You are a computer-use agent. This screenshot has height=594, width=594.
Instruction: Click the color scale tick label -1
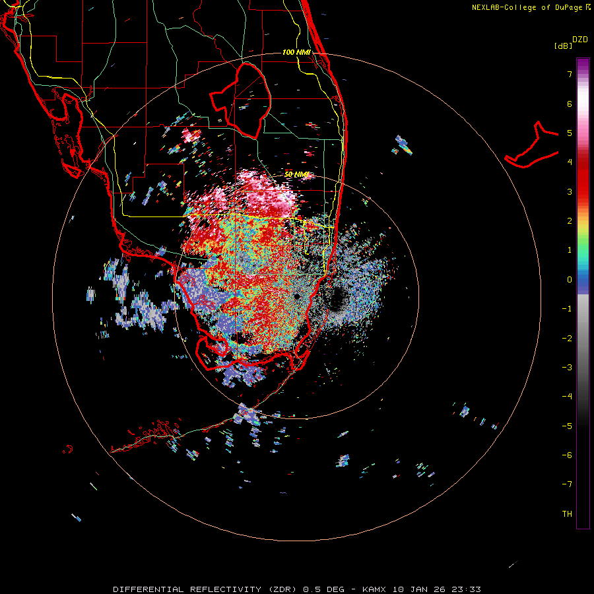(567, 309)
